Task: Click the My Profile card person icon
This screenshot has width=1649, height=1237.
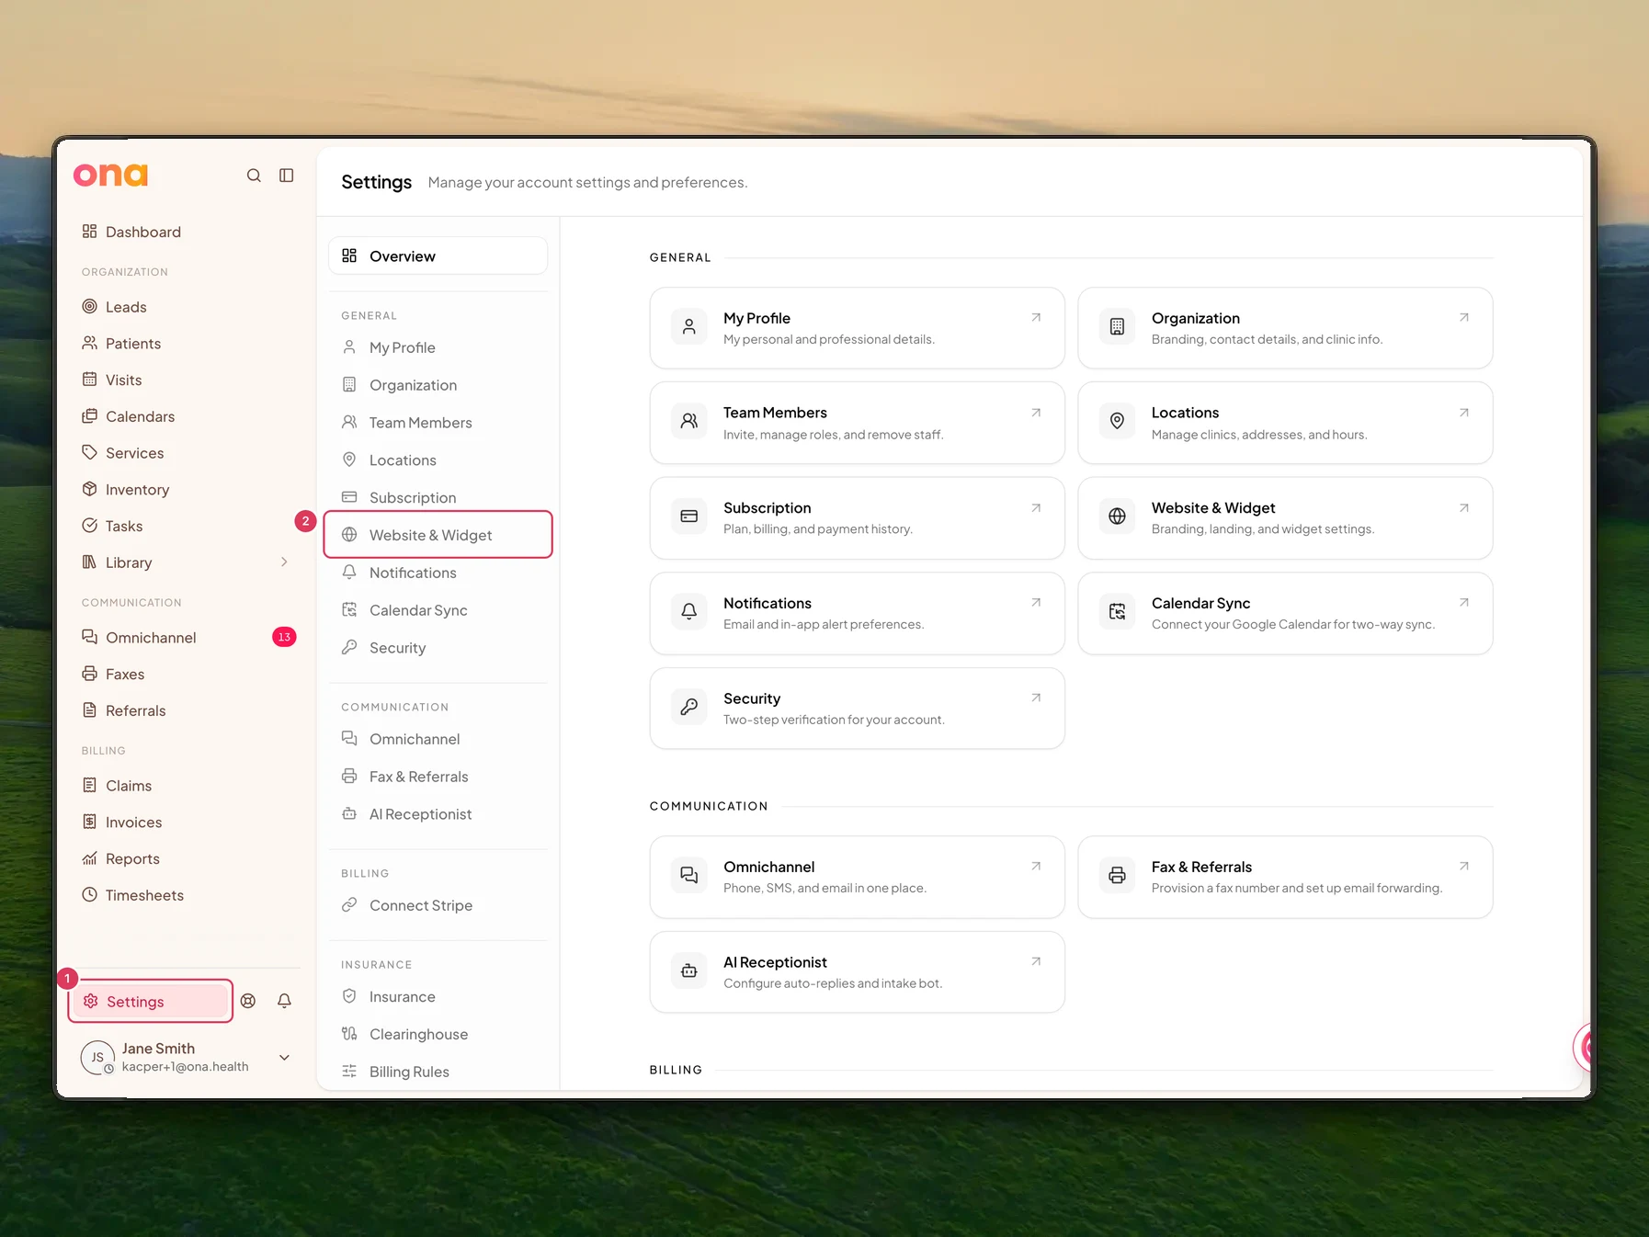Action: (688, 326)
